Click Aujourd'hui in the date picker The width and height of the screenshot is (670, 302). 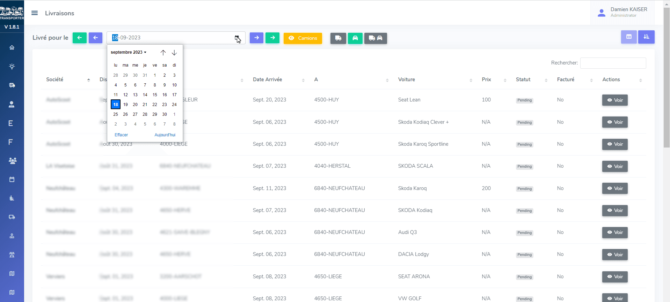(165, 135)
